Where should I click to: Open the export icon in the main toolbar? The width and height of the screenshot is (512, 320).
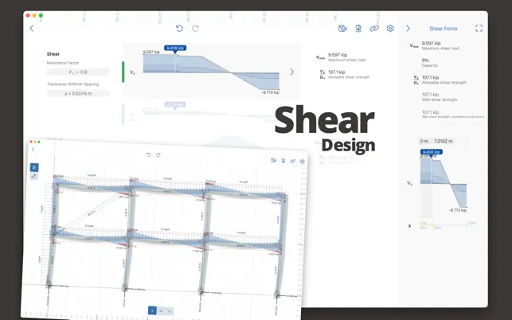coord(342,29)
